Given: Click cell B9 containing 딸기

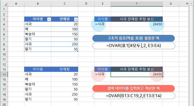Looking at the screenshot, I should (38, 49).
